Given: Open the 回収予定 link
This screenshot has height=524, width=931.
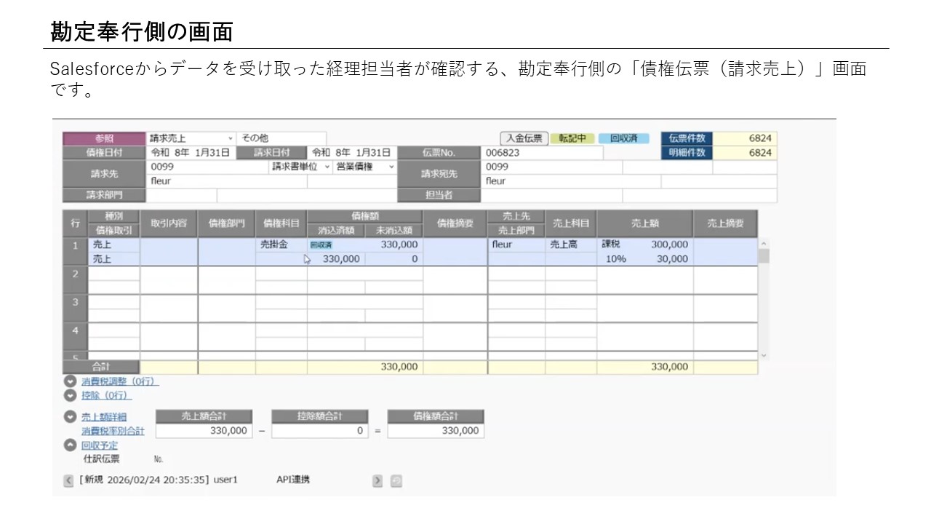Looking at the screenshot, I should [100, 445].
